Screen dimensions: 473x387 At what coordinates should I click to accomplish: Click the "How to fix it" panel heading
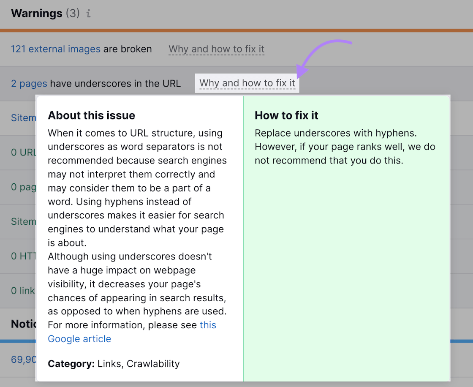[x=286, y=115]
